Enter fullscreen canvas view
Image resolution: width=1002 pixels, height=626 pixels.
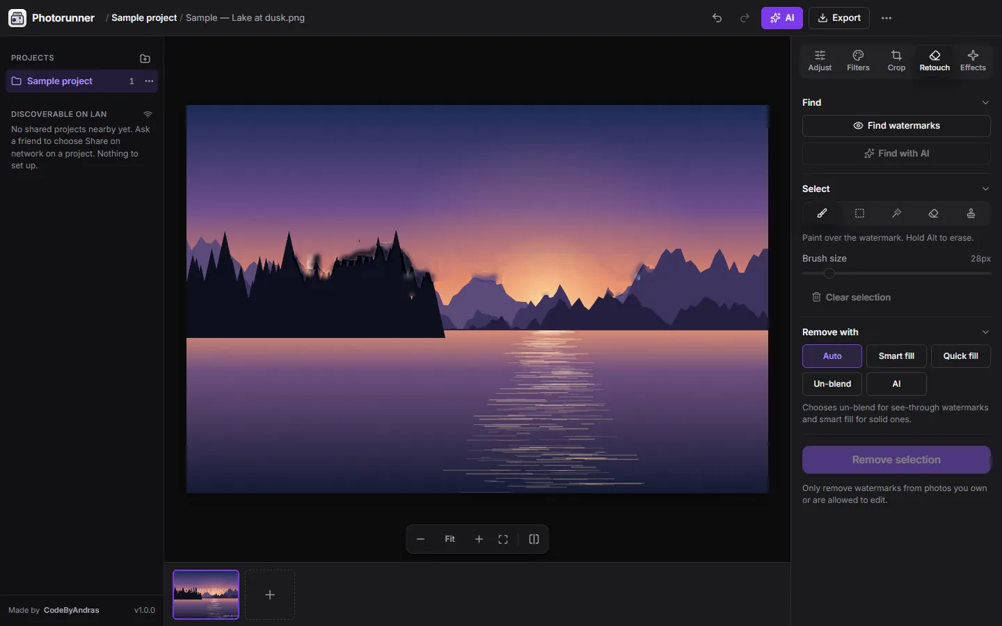tap(503, 539)
